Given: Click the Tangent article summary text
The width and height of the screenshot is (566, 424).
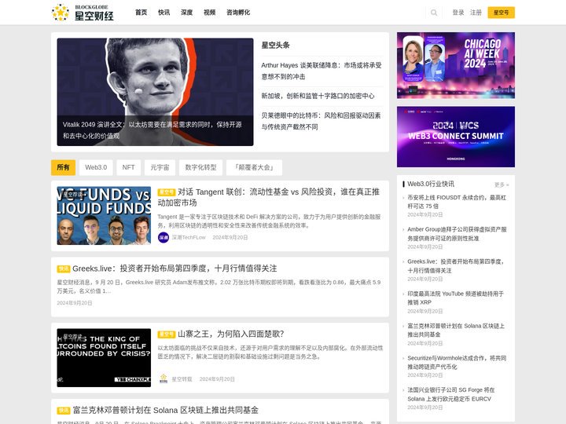Looking at the screenshot, I should pyautogui.click(x=270, y=221).
